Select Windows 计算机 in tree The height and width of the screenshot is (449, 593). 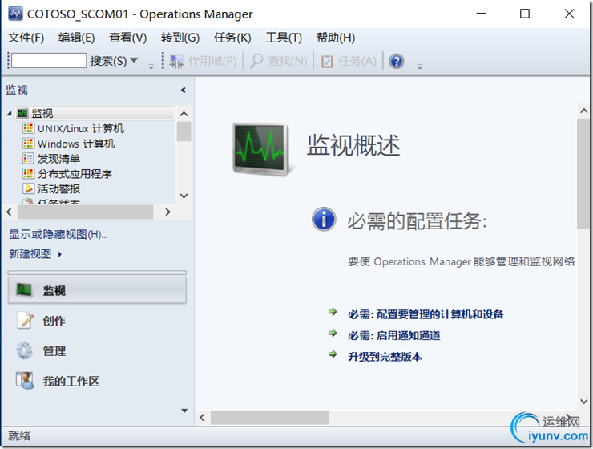pos(76,144)
